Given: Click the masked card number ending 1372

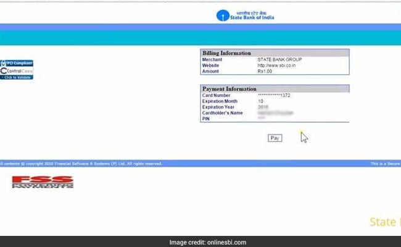Looking at the screenshot, I should 274,95.
